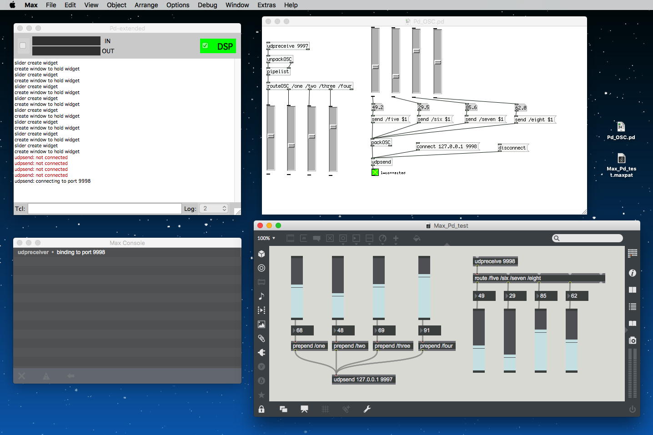Click the wrench debugging icon in Max
Viewport: 653px width, 435px height.
[367, 409]
